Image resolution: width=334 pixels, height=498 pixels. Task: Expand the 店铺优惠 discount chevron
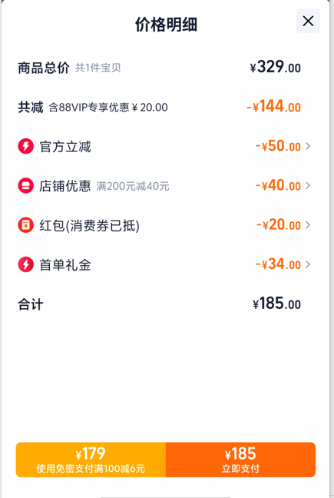coord(308,185)
